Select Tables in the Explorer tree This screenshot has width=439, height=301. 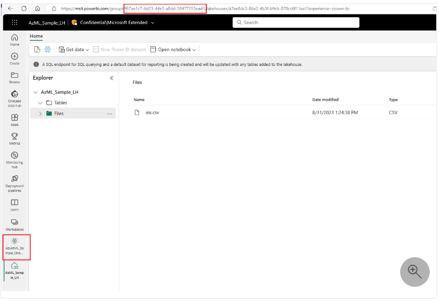coord(61,103)
